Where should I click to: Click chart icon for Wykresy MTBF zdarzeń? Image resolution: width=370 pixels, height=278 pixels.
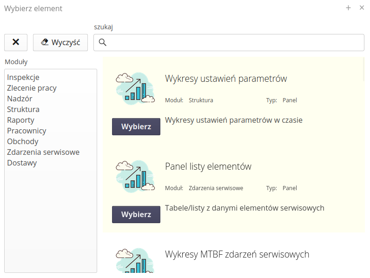click(135, 261)
